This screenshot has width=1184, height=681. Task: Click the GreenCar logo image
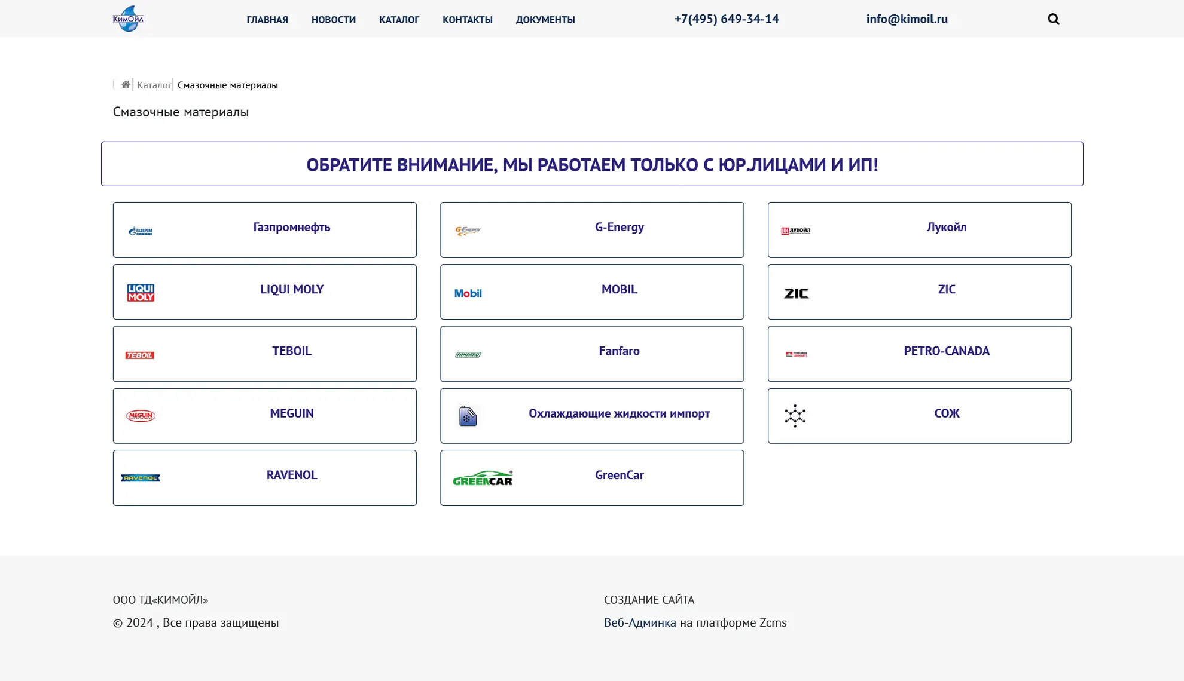[483, 478]
